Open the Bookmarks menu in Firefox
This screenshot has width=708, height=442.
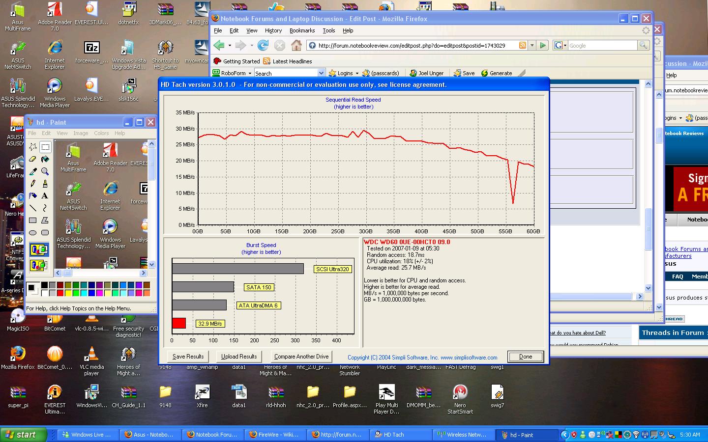302,30
